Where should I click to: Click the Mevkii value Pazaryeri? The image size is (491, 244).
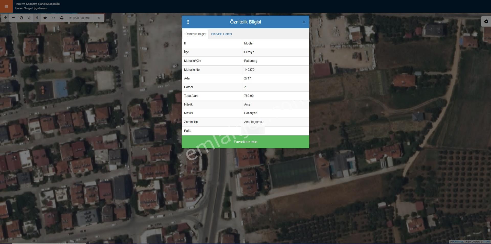point(251,113)
